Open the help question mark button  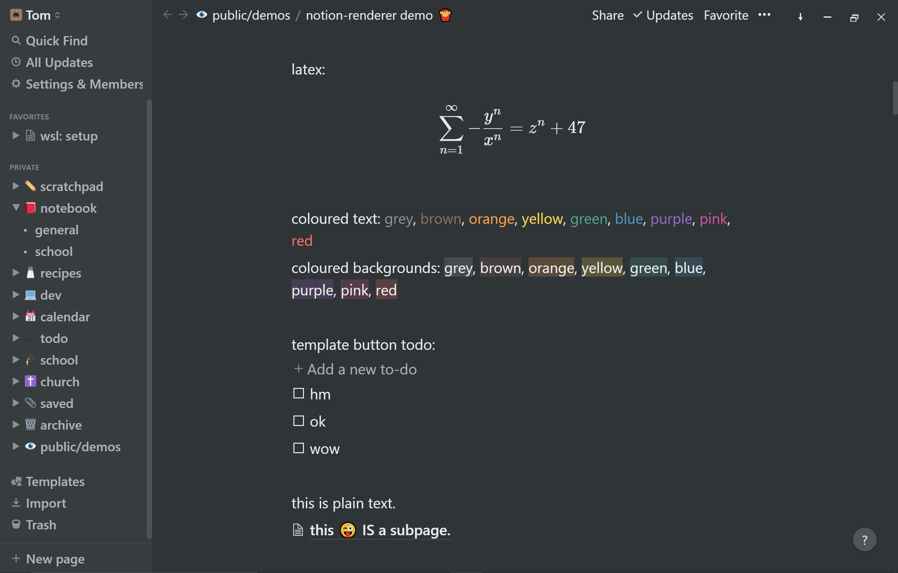coord(865,540)
